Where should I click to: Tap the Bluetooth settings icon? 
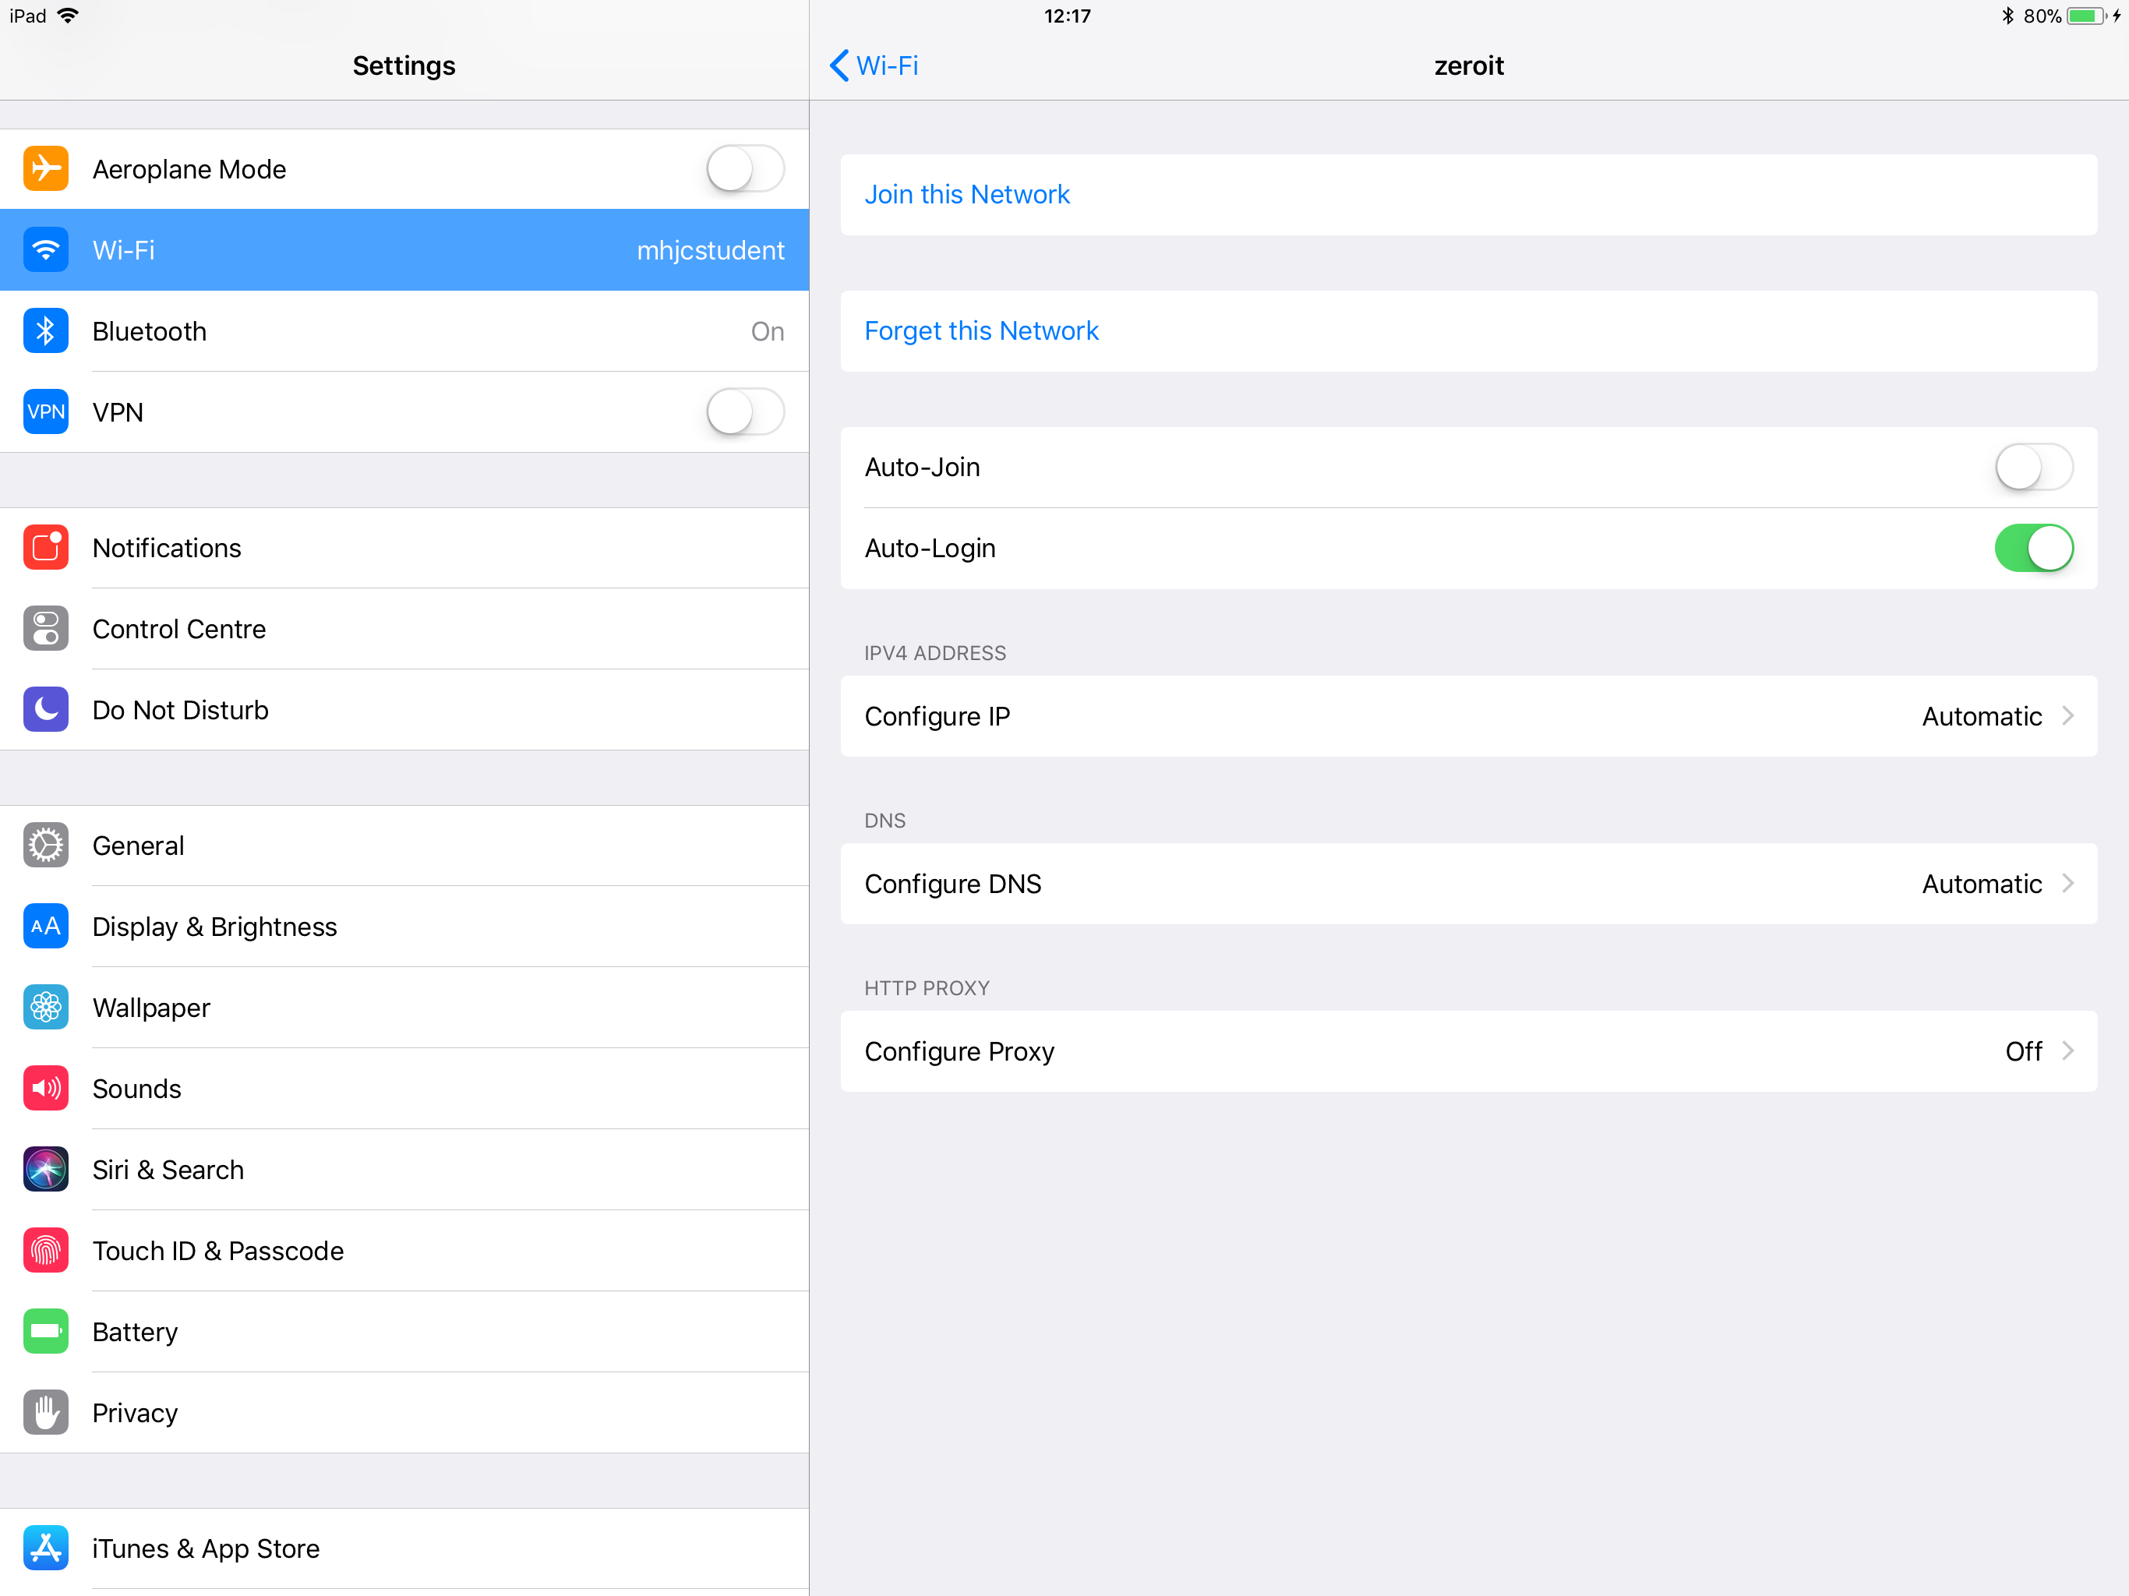pyautogui.click(x=45, y=331)
